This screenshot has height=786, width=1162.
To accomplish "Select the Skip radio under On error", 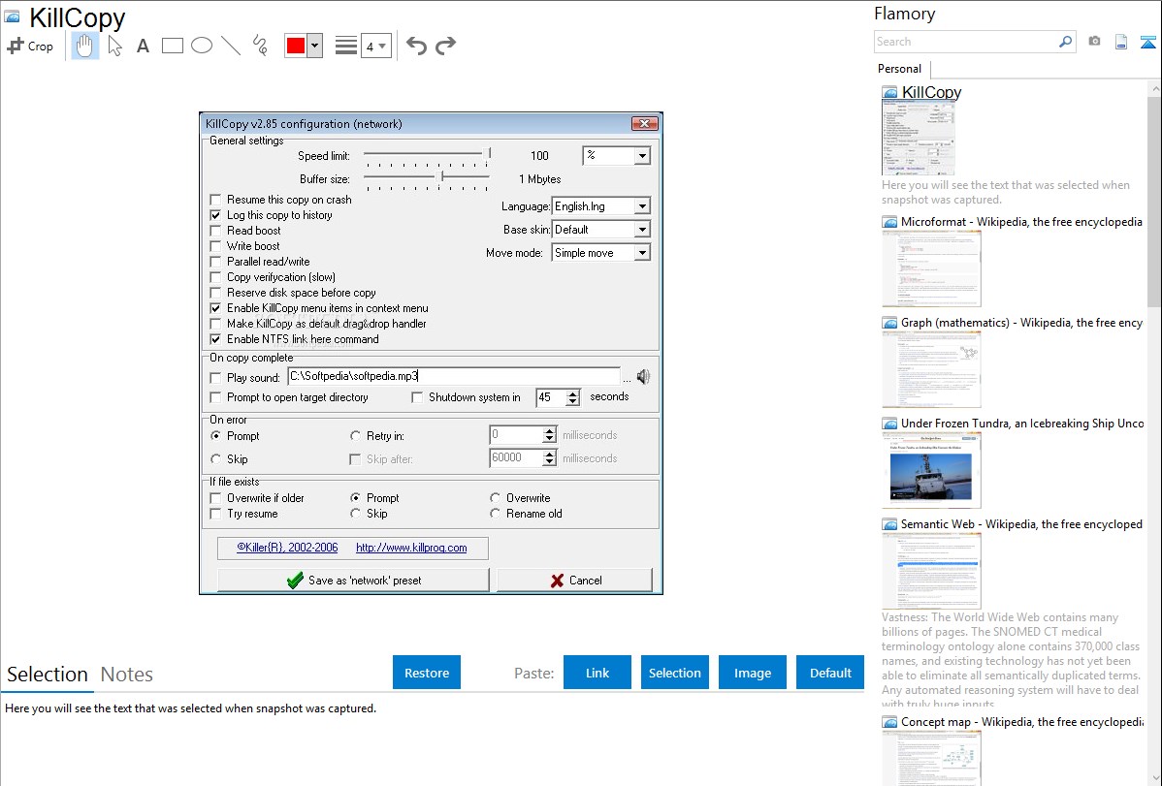I will pyautogui.click(x=215, y=459).
